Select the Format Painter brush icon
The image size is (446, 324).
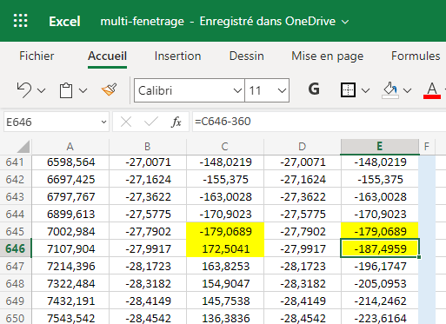tap(110, 89)
